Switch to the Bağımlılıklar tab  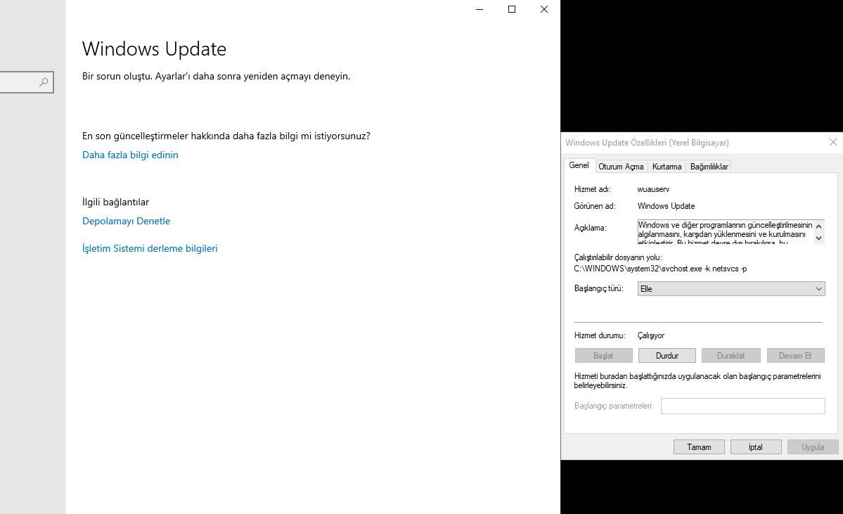pos(709,167)
